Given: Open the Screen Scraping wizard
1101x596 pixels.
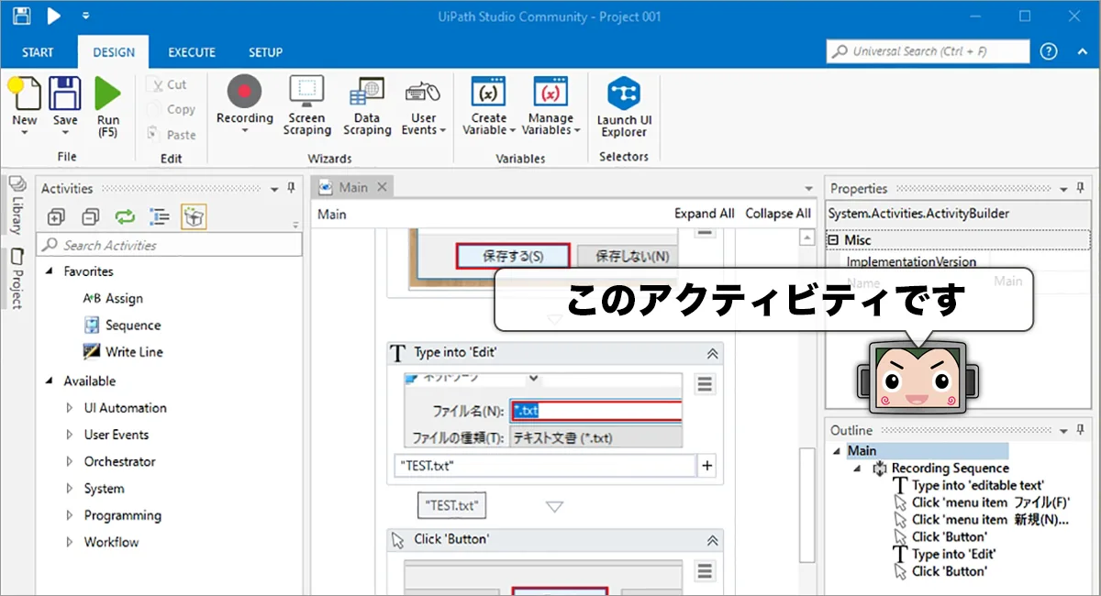Looking at the screenshot, I should tap(306, 105).
